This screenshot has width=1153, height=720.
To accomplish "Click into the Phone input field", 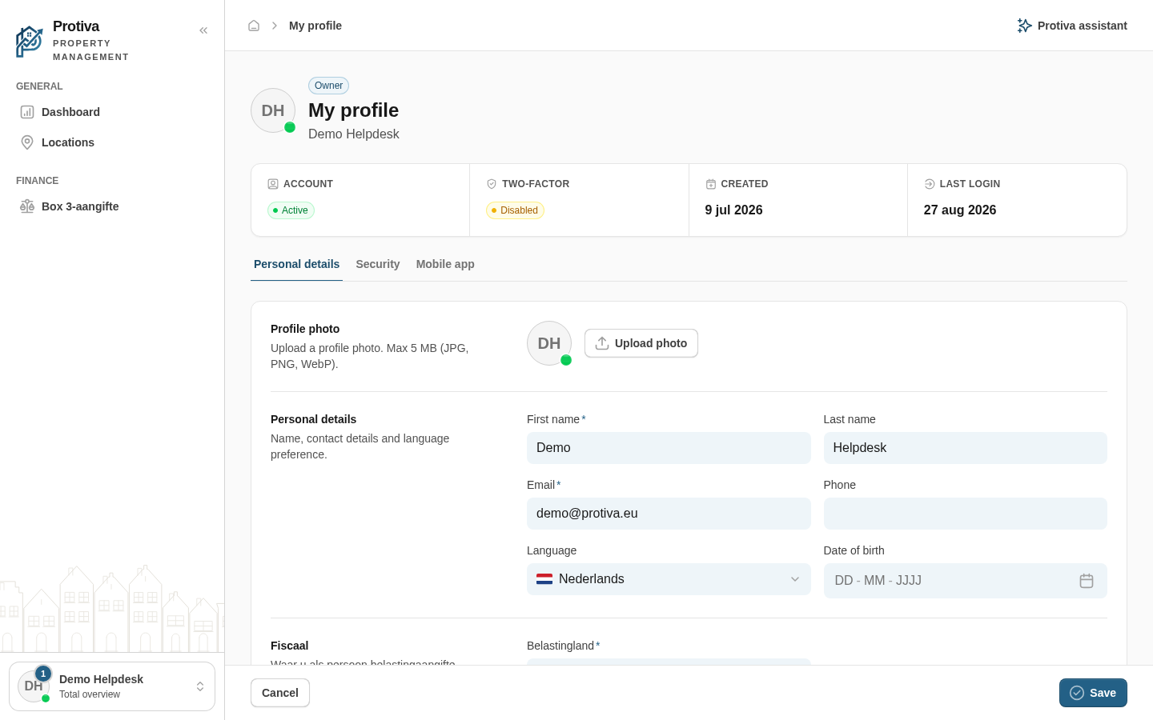I will (x=966, y=514).
